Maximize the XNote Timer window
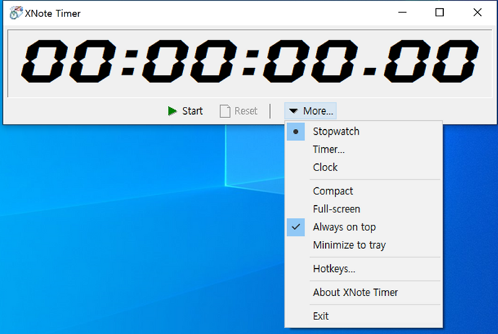 439,12
